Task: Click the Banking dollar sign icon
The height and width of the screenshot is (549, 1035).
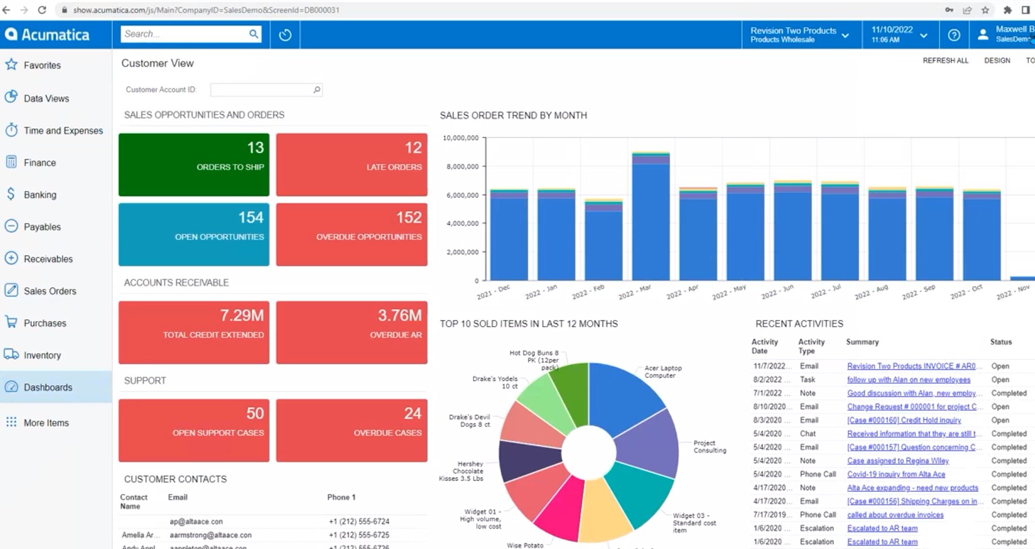Action: (11, 194)
